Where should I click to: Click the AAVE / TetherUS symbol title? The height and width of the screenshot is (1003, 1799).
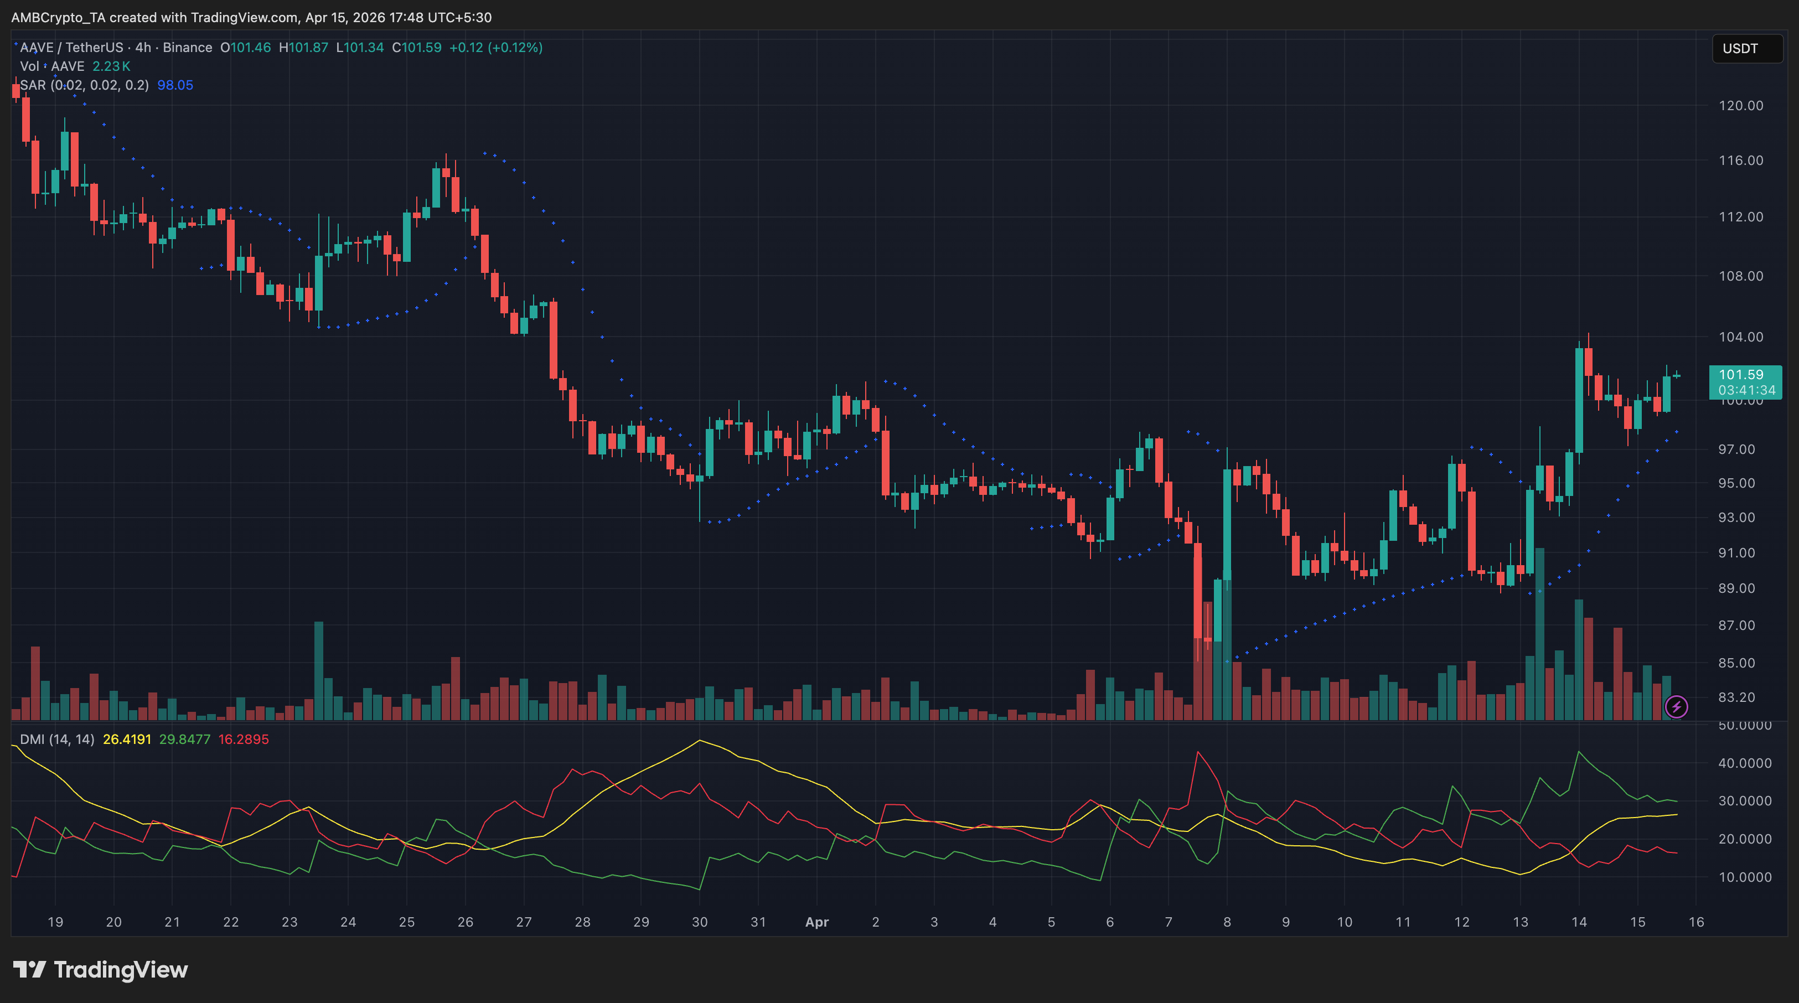coord(71,48)
